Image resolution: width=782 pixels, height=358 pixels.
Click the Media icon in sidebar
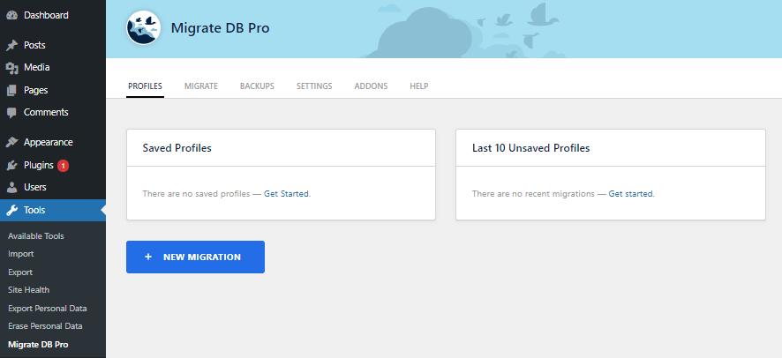coord(12,68)
